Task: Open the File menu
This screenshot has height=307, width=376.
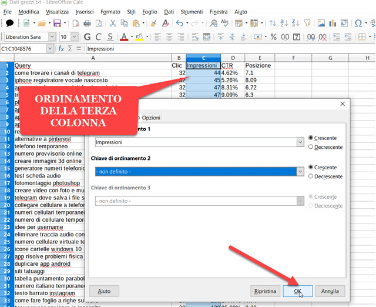Action: click(x=8, y=12)
